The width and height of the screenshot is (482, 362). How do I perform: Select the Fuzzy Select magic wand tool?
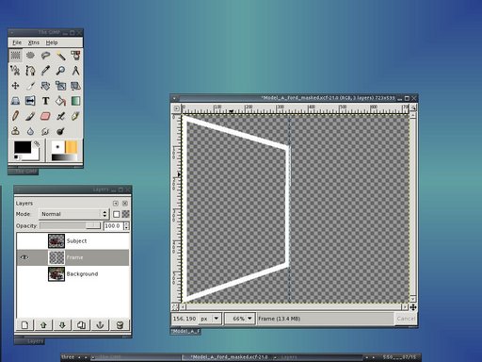(60, 56)
